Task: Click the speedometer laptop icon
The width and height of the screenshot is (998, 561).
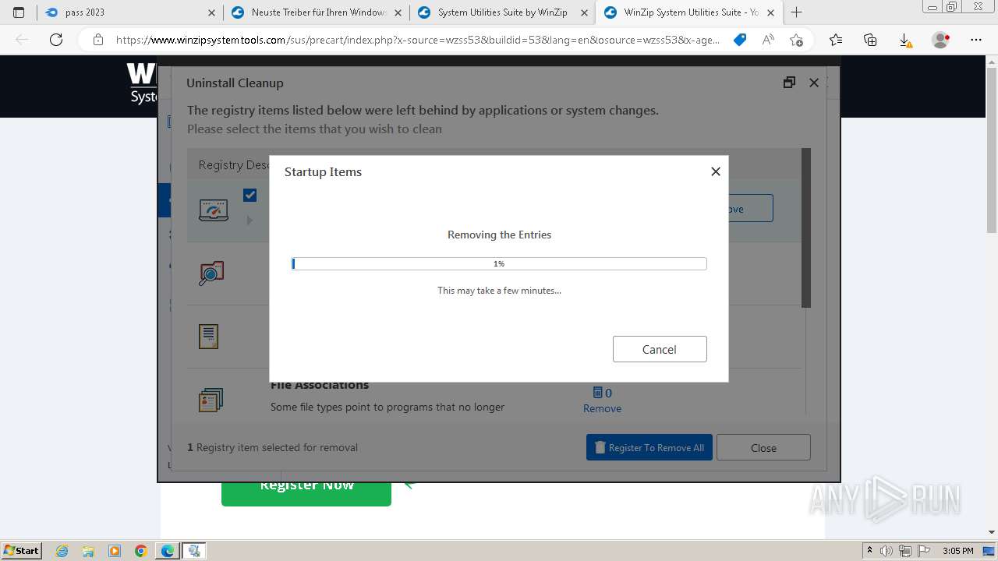Action: point(213,210)
